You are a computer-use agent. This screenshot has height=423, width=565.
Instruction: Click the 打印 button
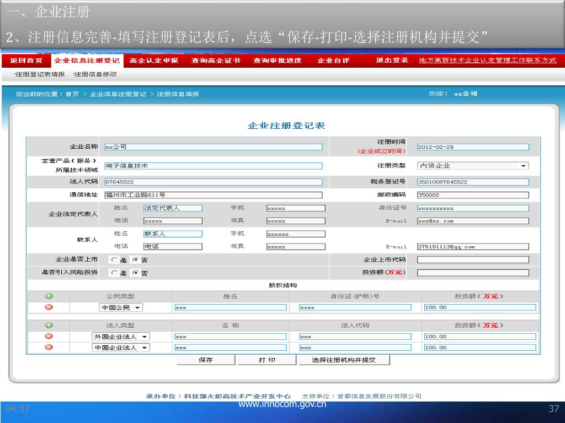pos(267,360)
